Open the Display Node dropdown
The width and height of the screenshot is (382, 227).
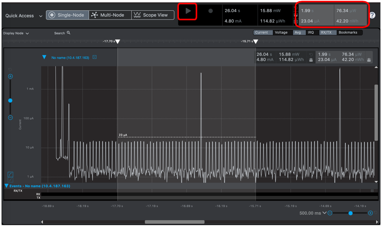coord(16,33)
